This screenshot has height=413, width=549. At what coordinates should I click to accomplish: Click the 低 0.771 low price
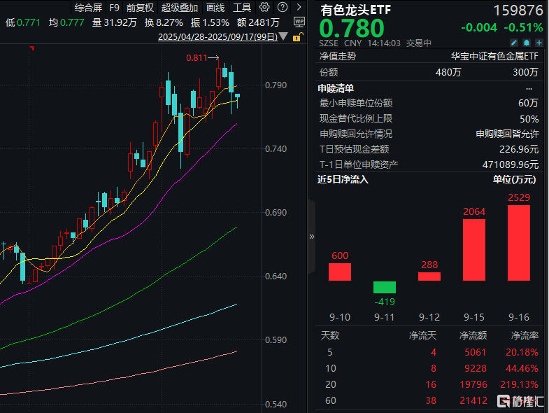pos(23,23)
